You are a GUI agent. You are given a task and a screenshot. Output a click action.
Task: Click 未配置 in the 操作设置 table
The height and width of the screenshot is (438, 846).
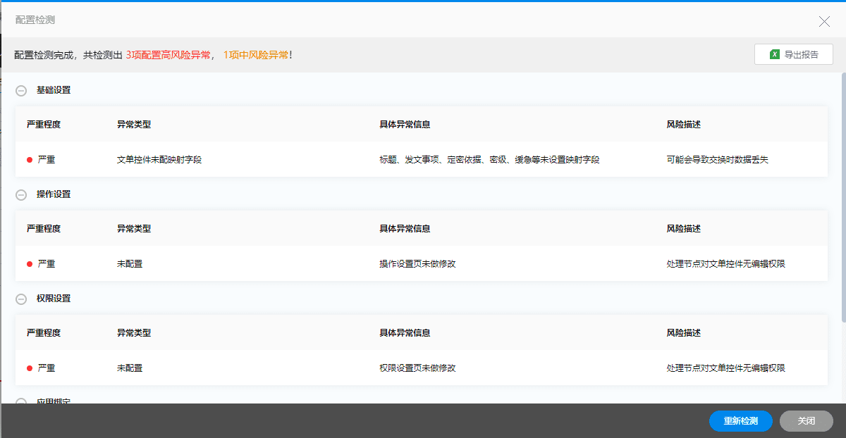[130, 264]
